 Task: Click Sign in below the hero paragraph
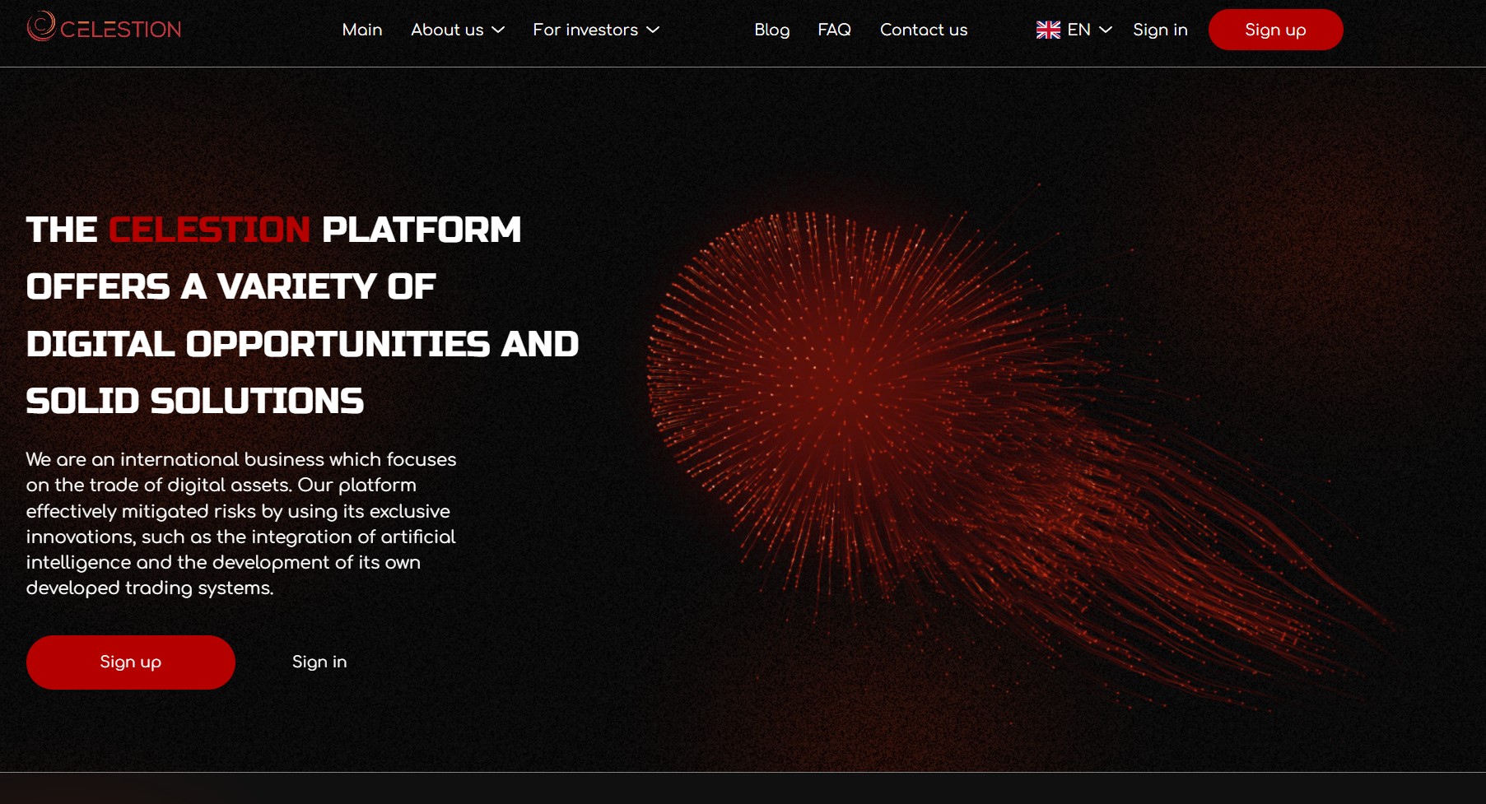coord(319,662)
